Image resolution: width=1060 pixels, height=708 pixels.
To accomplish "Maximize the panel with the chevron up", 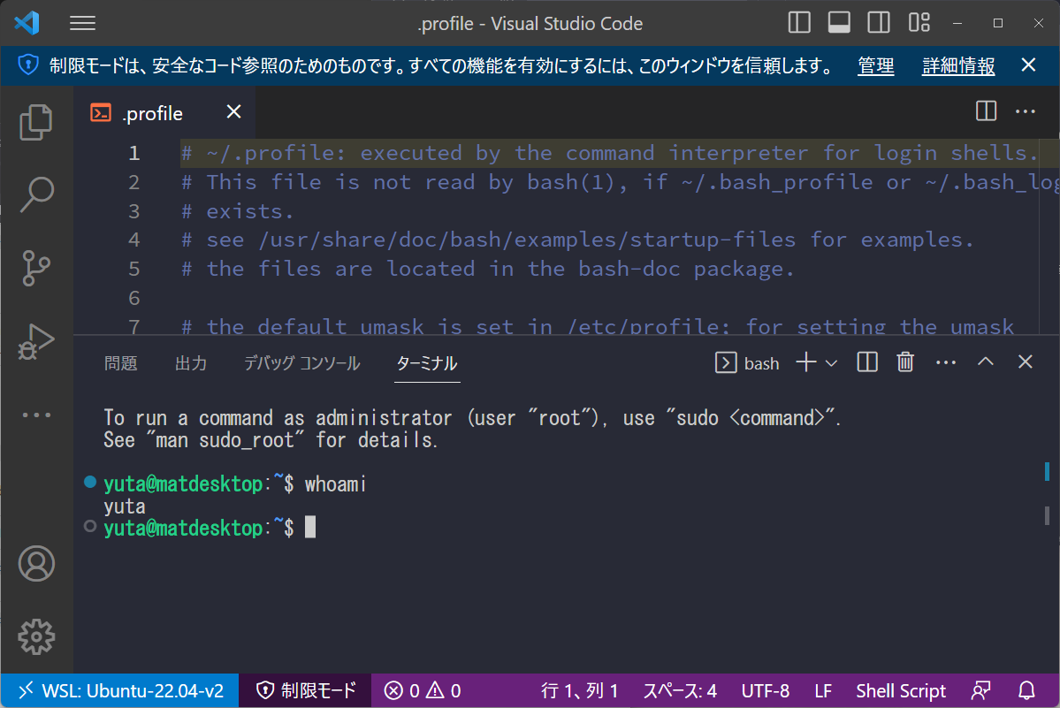I will (985, 362).
